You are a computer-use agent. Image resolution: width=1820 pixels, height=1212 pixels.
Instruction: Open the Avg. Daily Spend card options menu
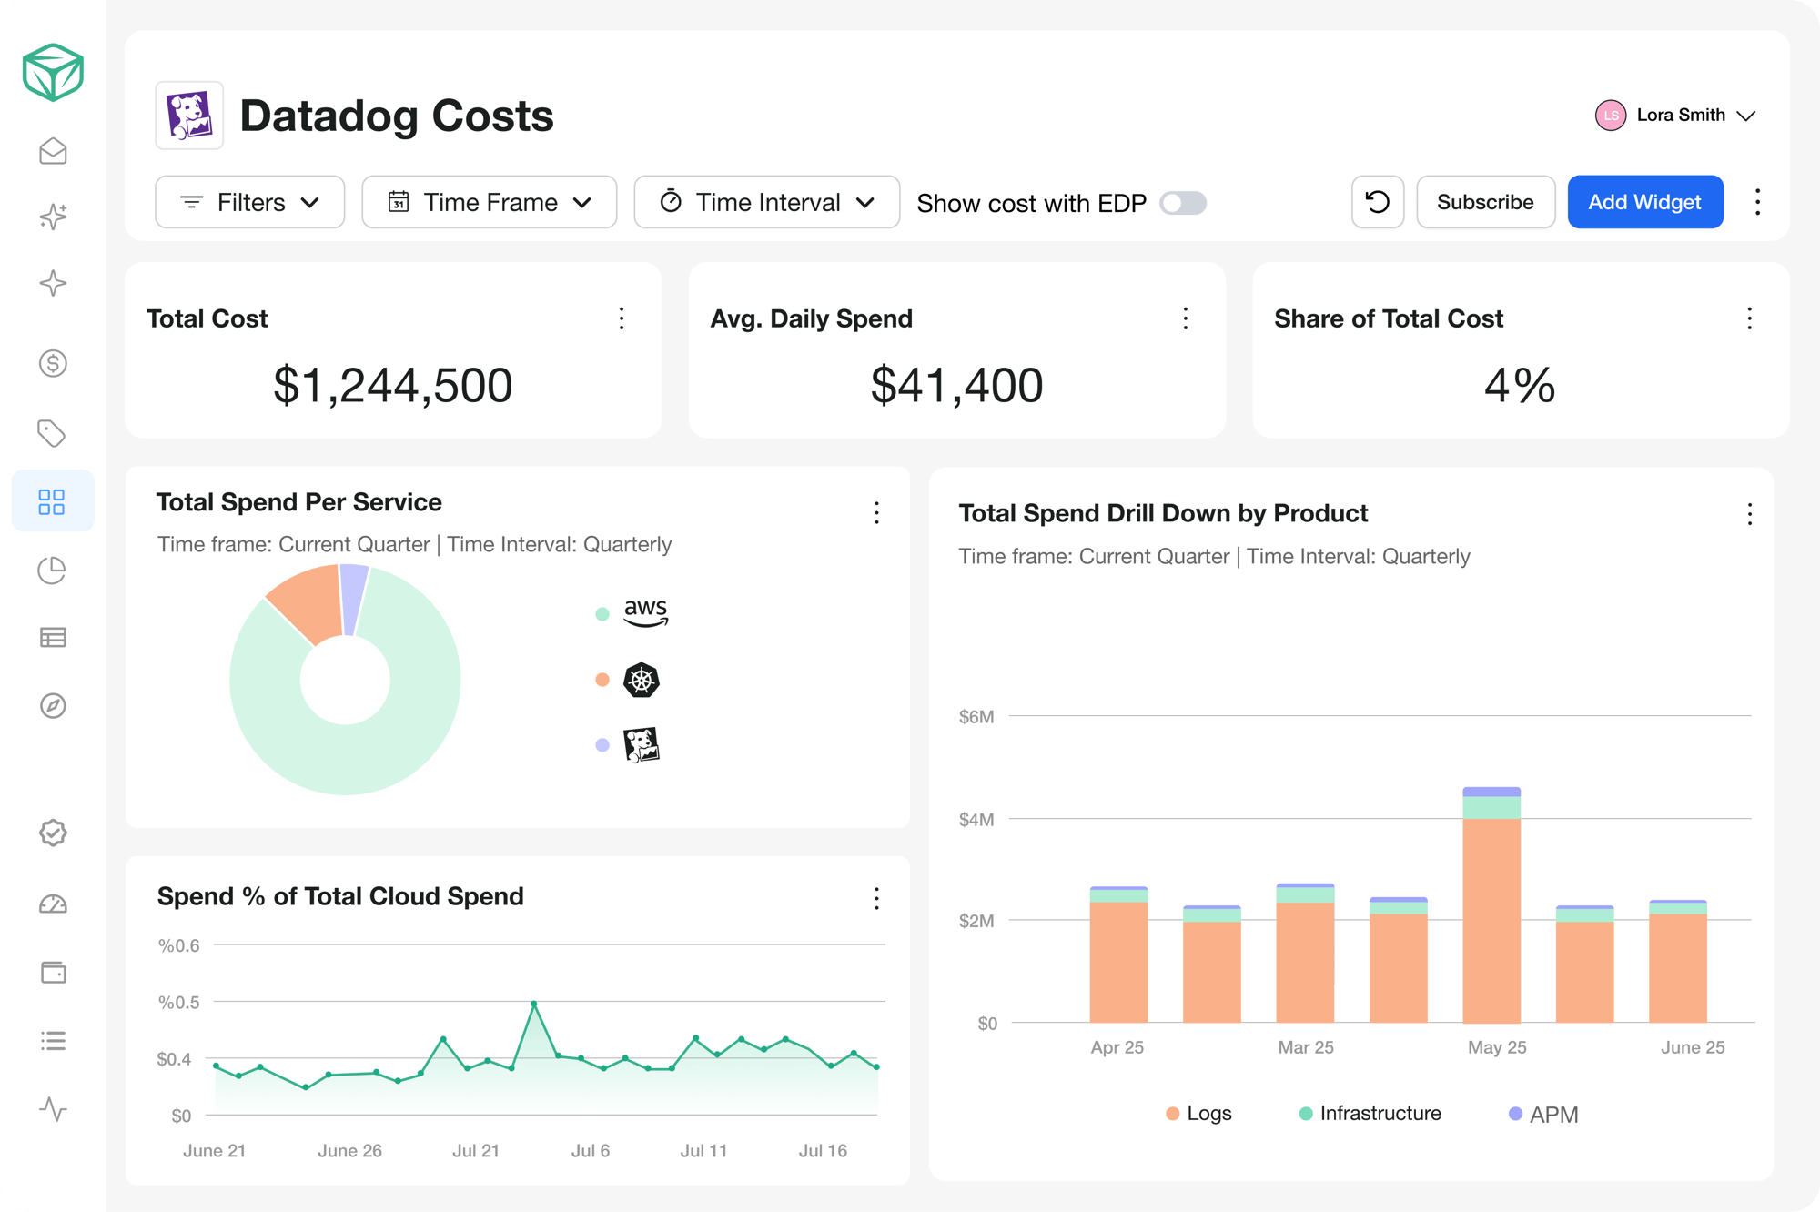(1185, 318)
